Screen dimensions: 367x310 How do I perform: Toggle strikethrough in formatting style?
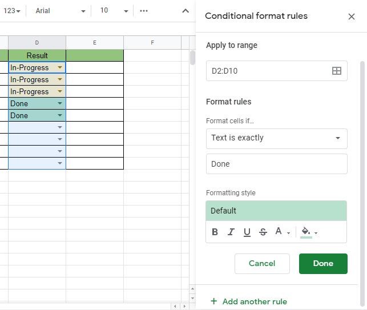pyautogui.click(x=263, y=232)
